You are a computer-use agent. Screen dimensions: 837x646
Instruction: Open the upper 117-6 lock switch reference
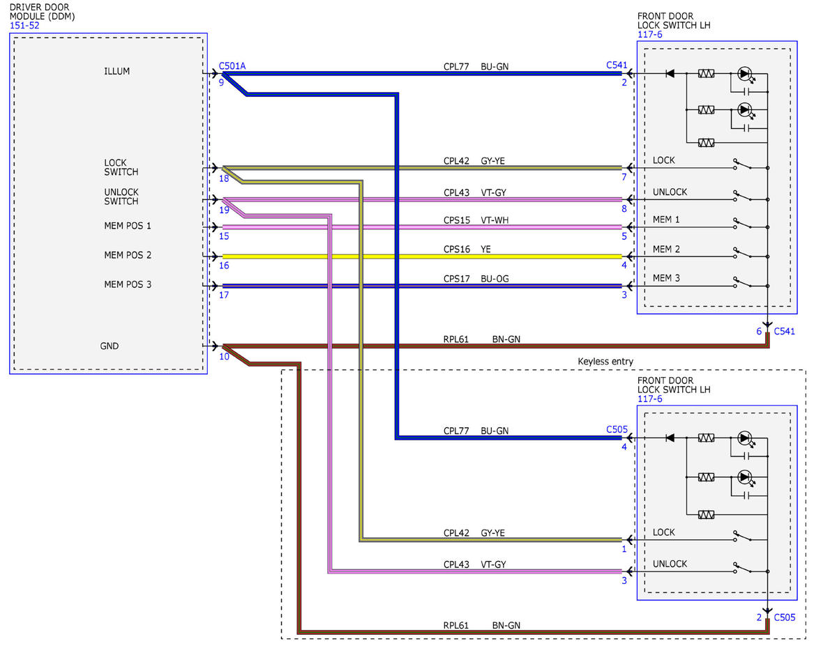point(650,34)
